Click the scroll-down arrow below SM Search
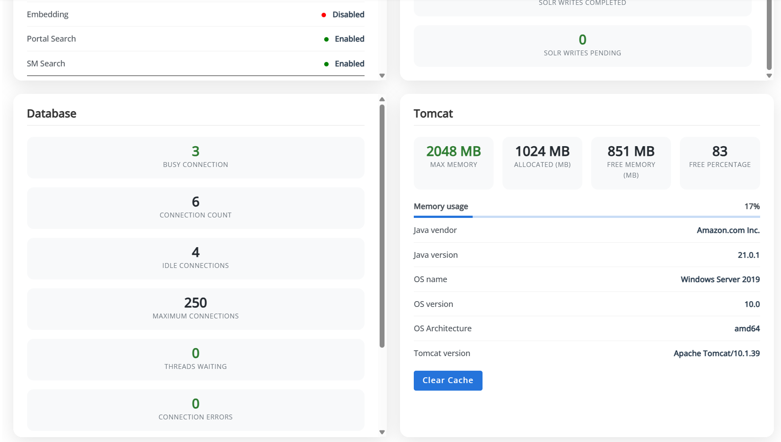Screen dimensions: 781x442 [382, 76]
